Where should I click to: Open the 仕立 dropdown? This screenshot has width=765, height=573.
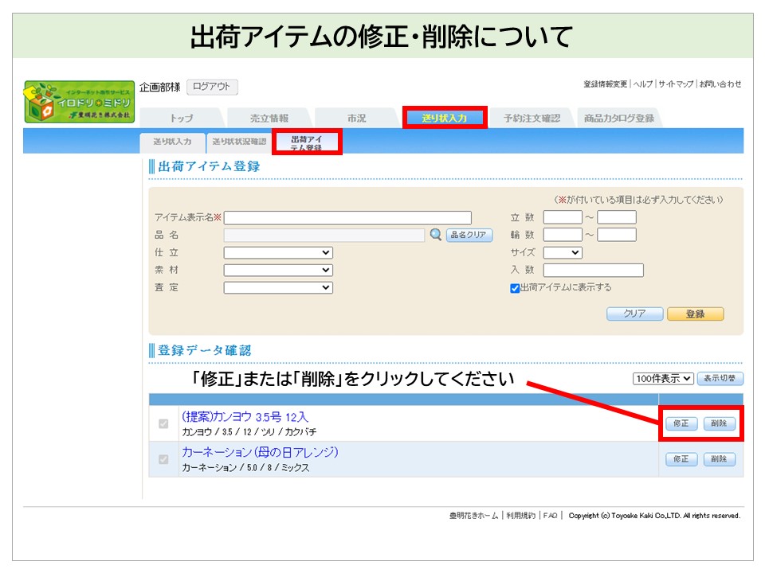277,253
